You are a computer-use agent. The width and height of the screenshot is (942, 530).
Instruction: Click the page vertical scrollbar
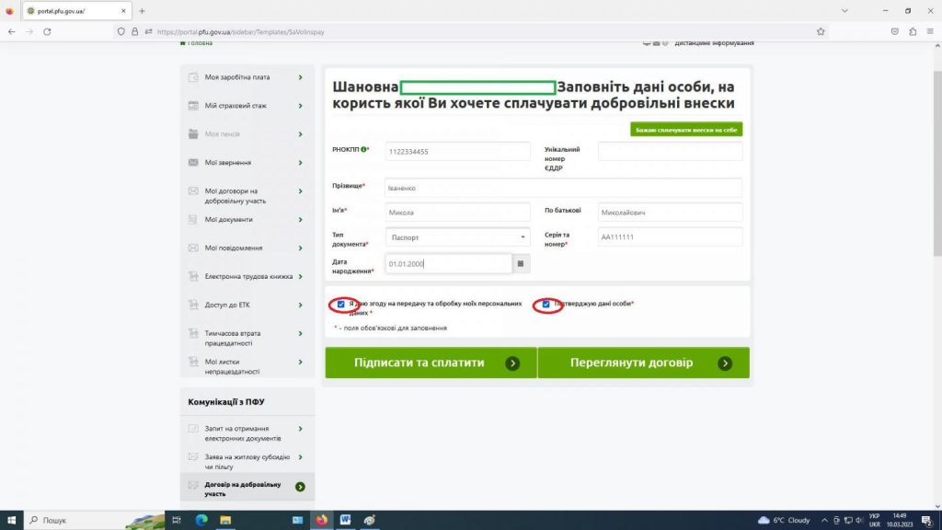click(x=937, y=162)
